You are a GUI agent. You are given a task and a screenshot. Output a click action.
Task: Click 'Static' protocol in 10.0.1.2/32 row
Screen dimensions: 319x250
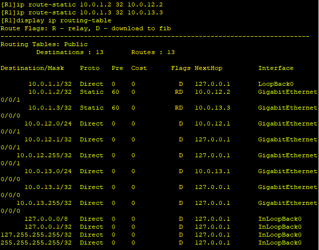point(92,92)
